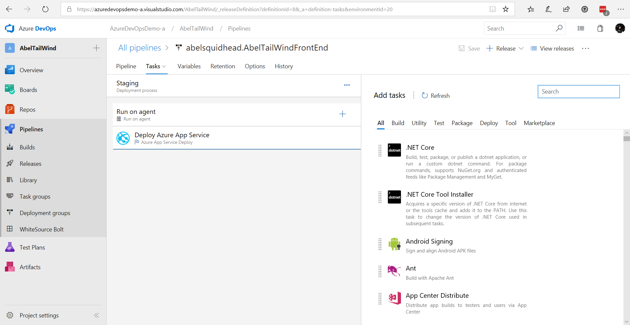Click the App Center Distribute task icon
630x325 pixels.
point(394,298)
